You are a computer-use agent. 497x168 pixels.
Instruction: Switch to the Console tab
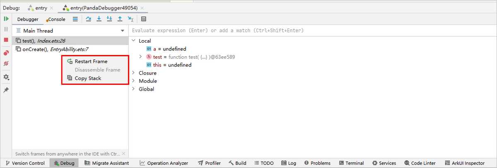click(56, 19)
